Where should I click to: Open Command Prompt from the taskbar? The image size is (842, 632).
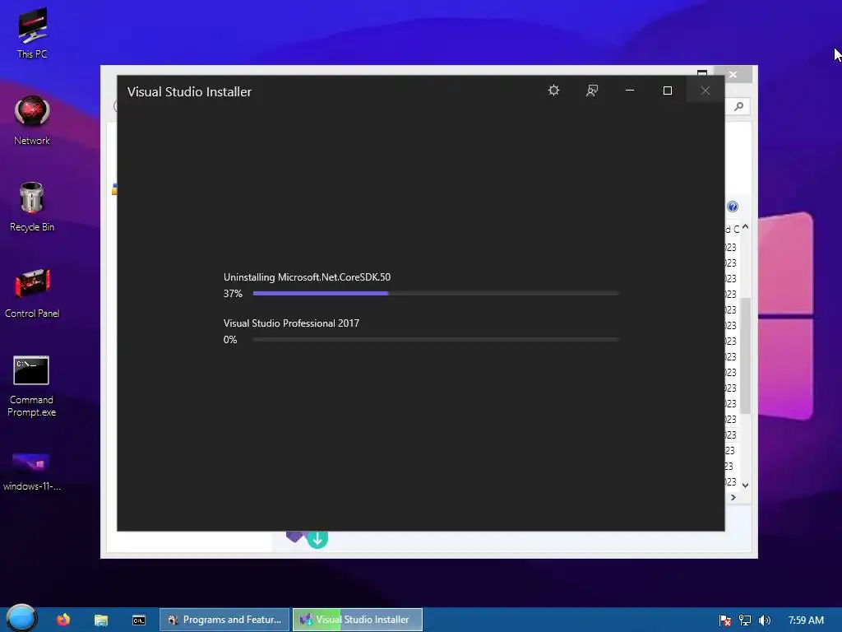pos(138,620)
